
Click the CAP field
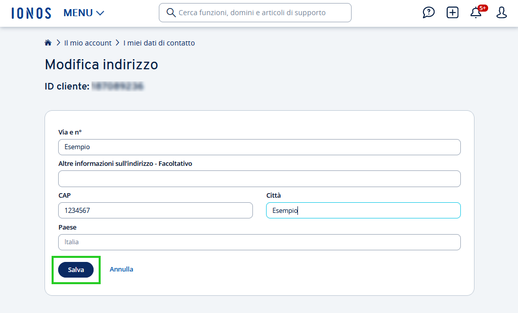(156, 210)
